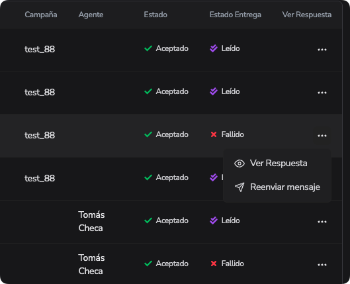
Task: Open the three-dot menu in second row
Action: pyautogui.click(x=322, y=93)
